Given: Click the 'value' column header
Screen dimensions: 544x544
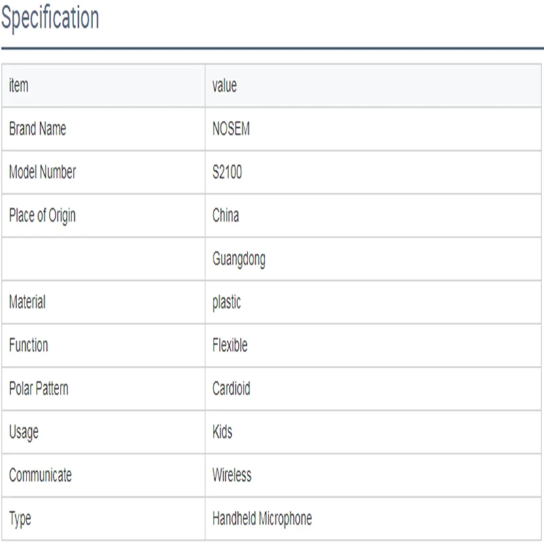Looking at the screenshot, I should click(224, 86).
